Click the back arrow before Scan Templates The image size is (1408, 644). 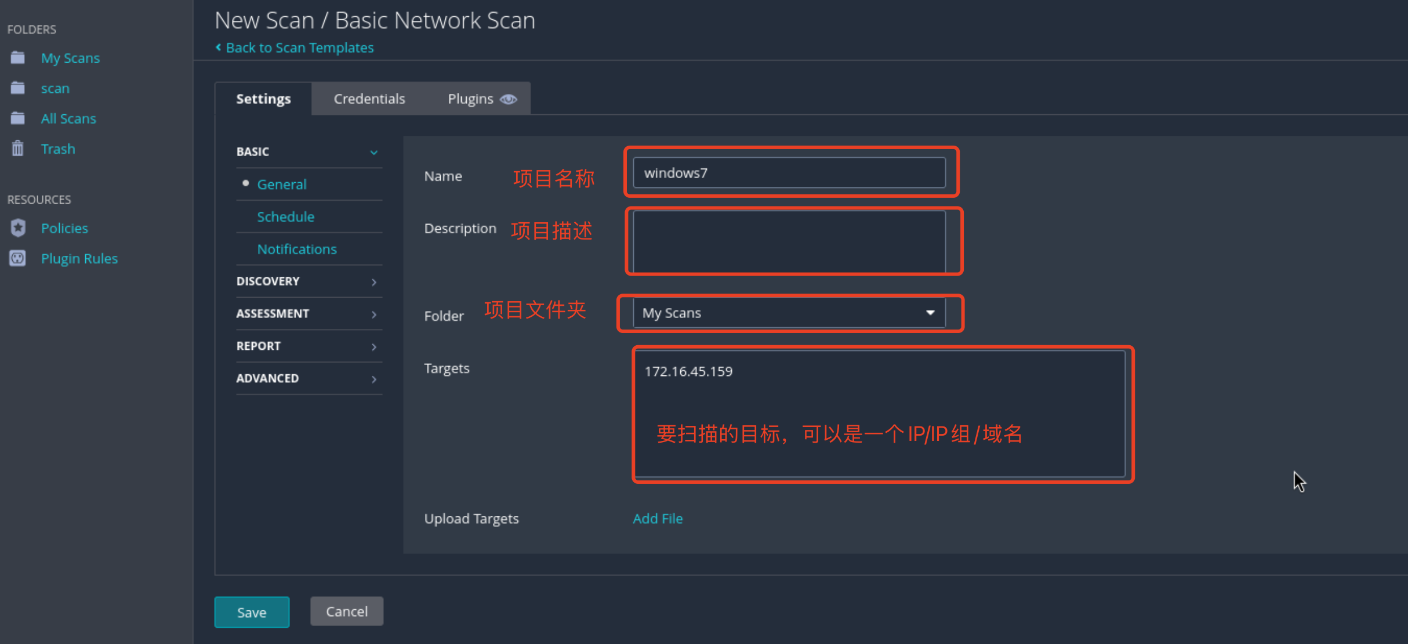(219, 48)
